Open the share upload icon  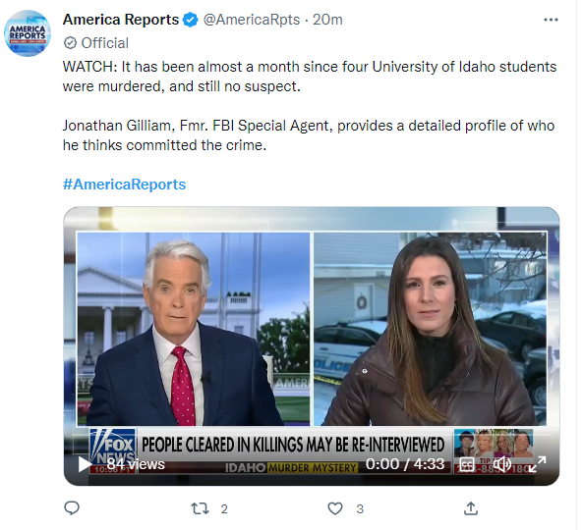[x=471, y=508]
